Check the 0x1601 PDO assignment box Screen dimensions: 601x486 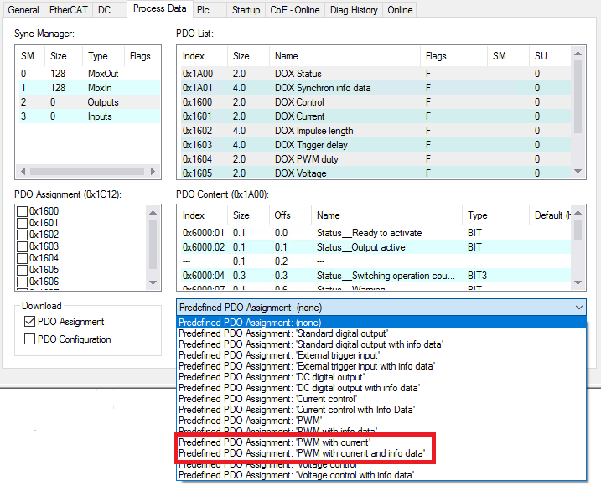(23, 223)
